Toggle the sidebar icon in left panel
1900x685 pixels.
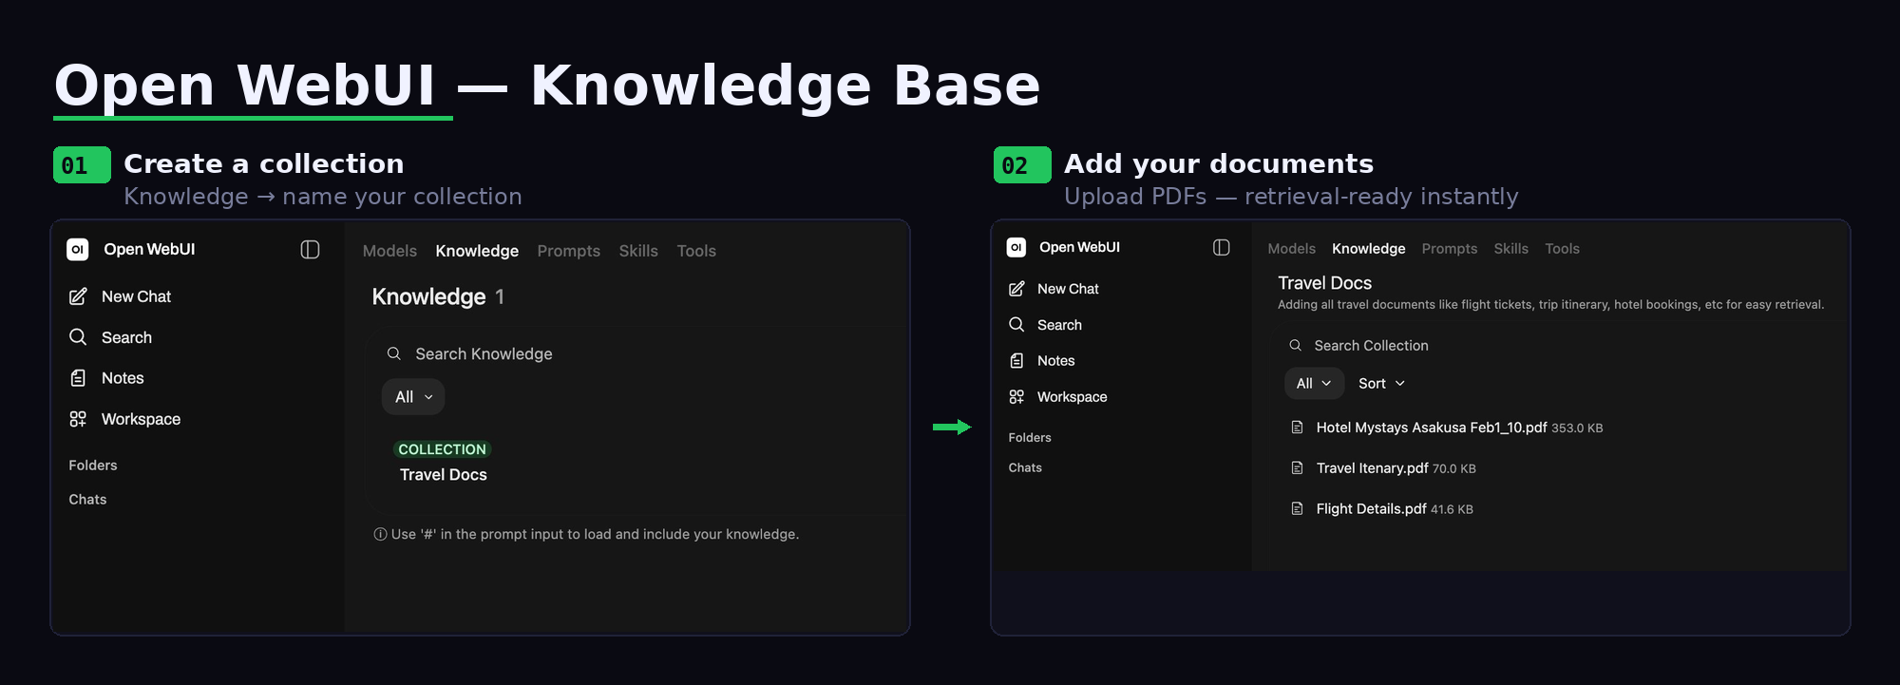310,249
